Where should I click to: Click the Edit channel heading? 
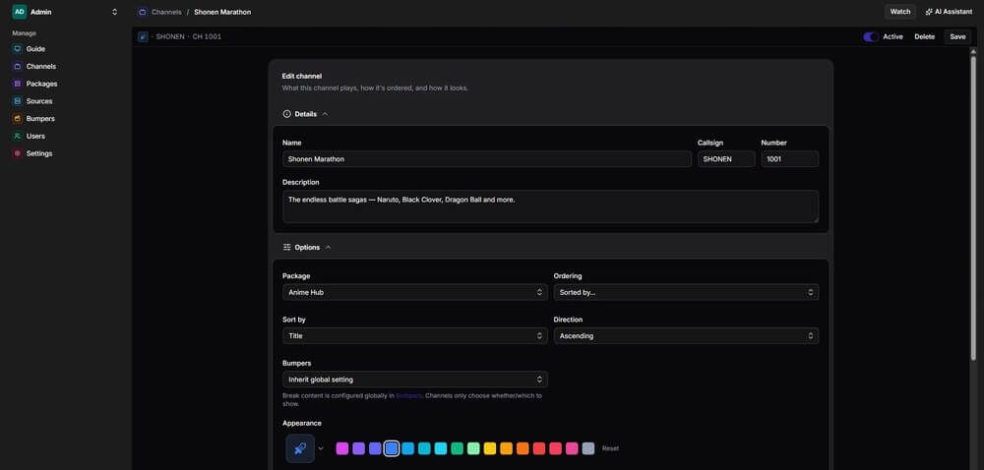[302, 76]
